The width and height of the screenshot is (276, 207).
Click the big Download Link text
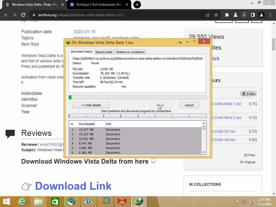(73, 186)
